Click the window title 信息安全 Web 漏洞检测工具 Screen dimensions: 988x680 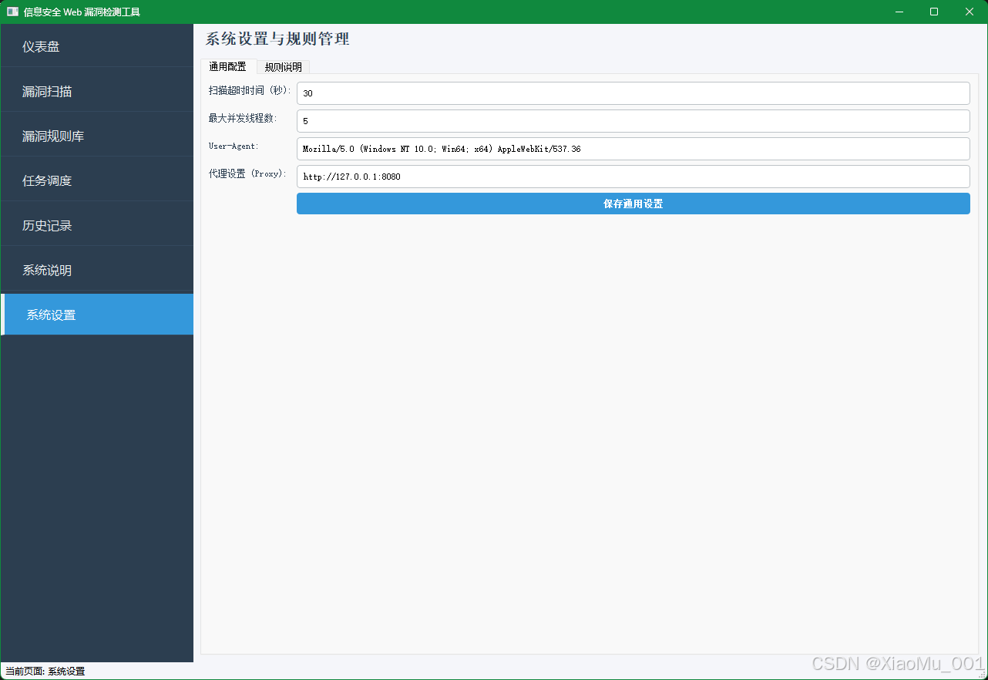click(82, 12)
